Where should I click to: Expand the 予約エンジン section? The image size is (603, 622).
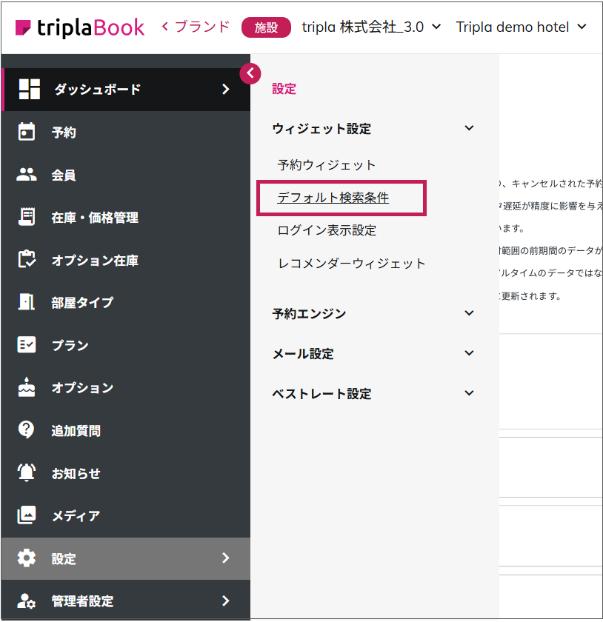coord(468,313)
